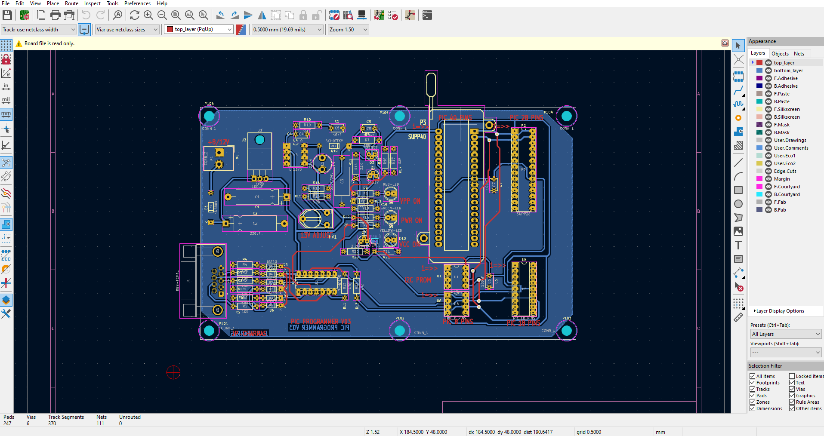This screenshot has width=824, height=436.
Task: Zoom out on the board
Action: (162, 15)
